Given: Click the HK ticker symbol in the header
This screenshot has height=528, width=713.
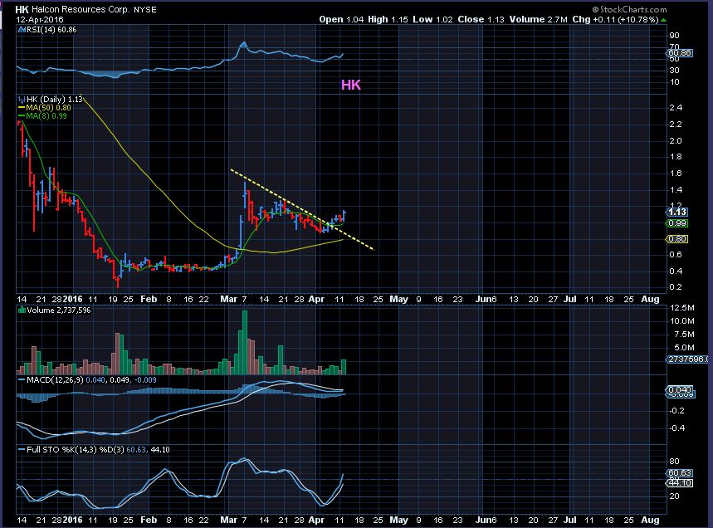Looking at the screenshot, I should [22, 10].
